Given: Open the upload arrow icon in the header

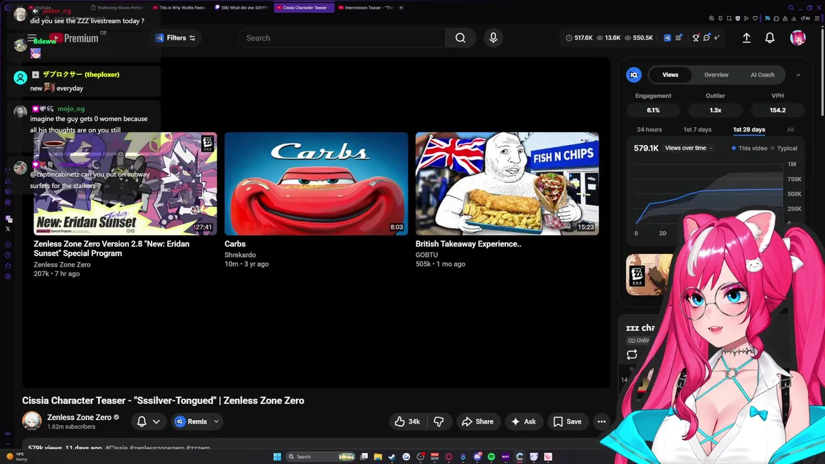Looking at the screenshot, I should [746, 38].
